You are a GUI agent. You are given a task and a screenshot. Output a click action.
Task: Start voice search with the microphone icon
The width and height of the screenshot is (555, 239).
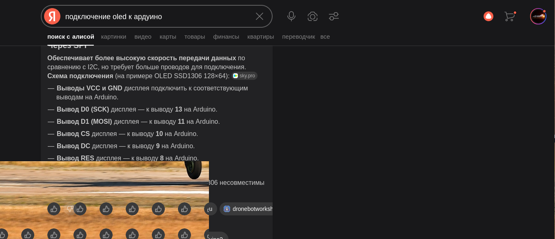tap(291, 16)
